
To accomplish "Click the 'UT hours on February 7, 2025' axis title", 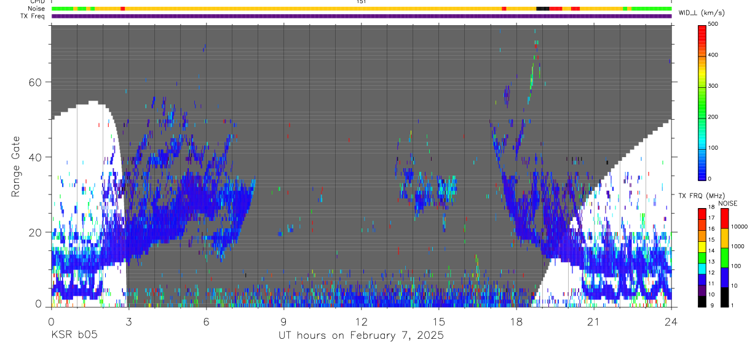I will pyautogui.click(x=362, y=336).
